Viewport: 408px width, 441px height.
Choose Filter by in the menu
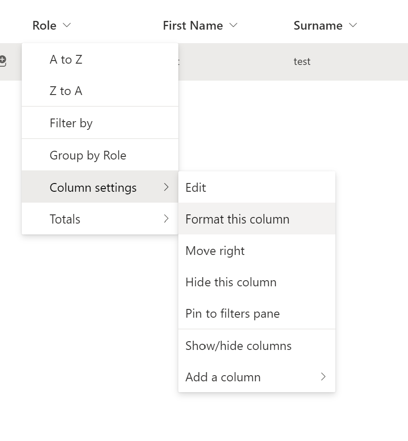(71, 123)
